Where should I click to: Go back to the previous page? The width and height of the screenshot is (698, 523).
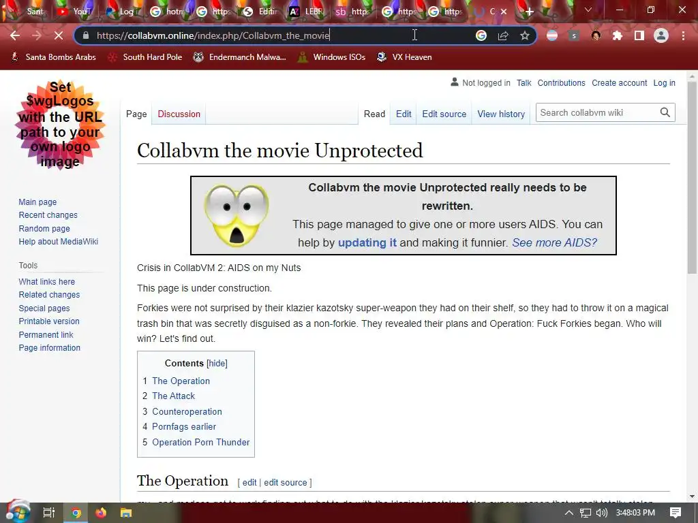point(15,35)
